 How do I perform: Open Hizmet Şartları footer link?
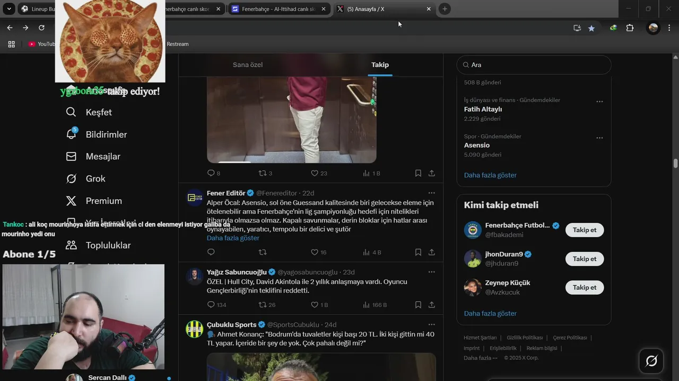[x=480, y=338]
